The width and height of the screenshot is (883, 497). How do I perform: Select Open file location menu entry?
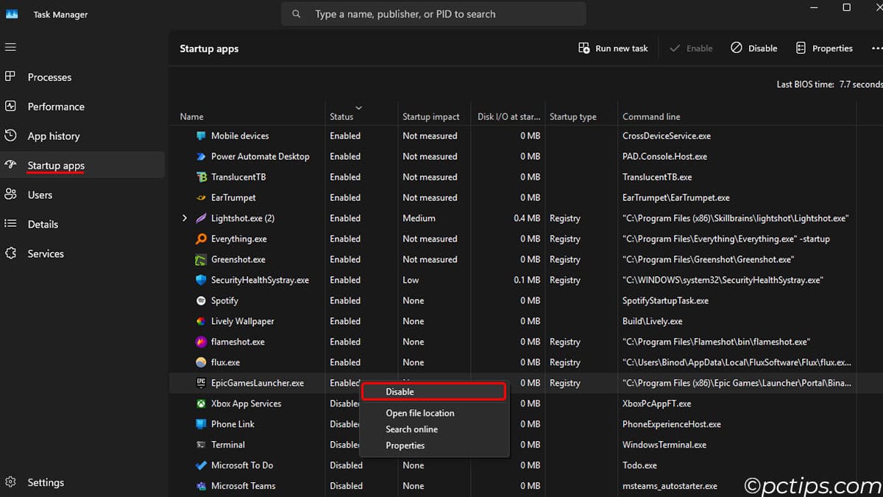tap(420, 413)
